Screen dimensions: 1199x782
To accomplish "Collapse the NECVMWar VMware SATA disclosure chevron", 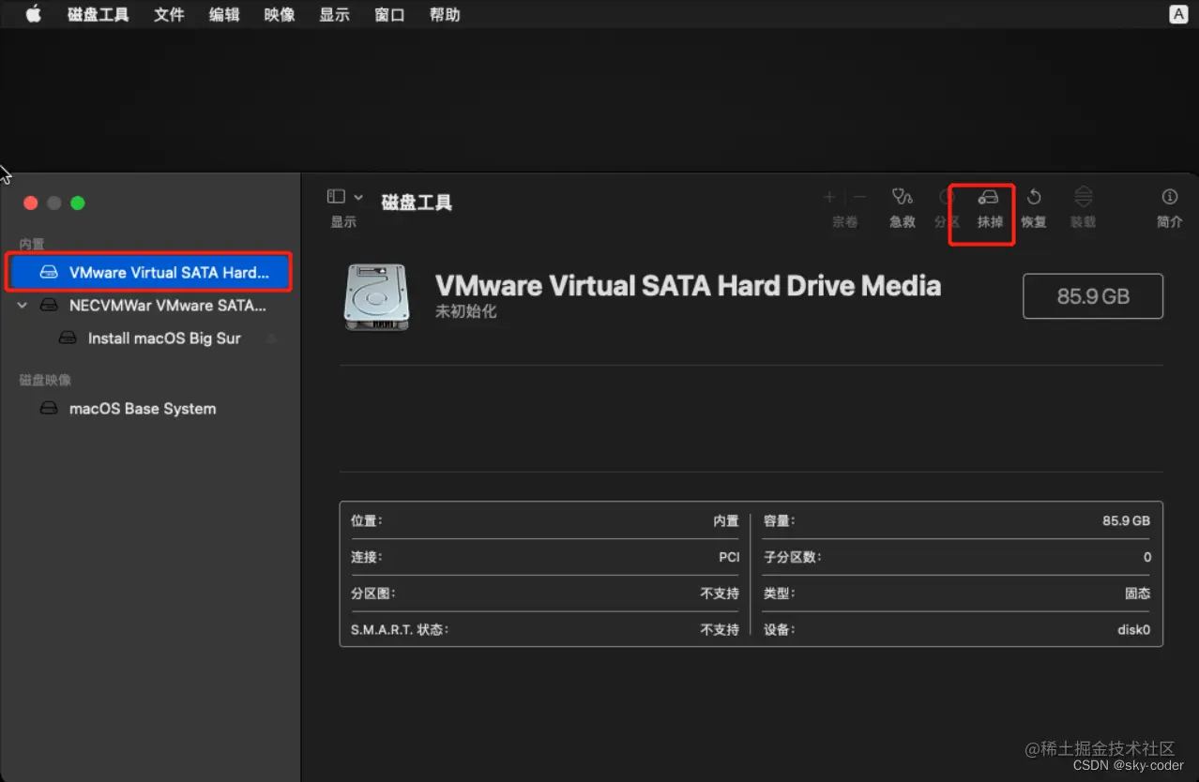I will (x=23, y=306).
